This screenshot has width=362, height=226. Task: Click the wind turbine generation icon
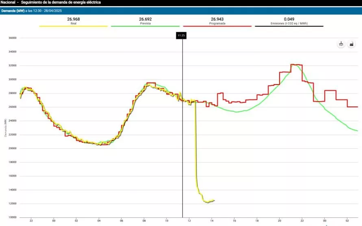(341, 44)
